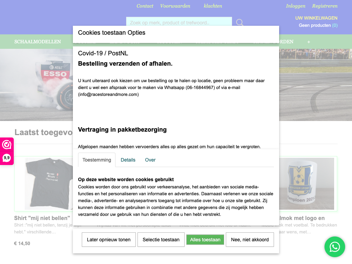Switch to the Details tab
The width and height of the screenshot is (352, 264).
pyautogui.click(x=128, y=160)
